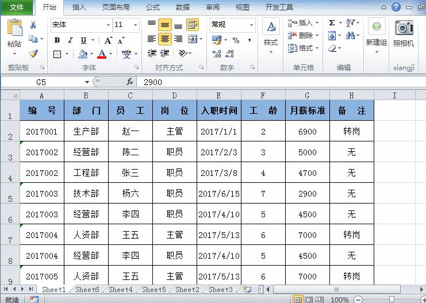Click the formula bar showing 2900
This screenshot has width=426, height=303.
pyautogui.click(x=281, y=82)
